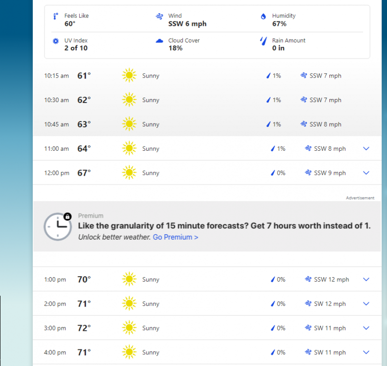Click the Rain Amount icon

coord(263,41)
